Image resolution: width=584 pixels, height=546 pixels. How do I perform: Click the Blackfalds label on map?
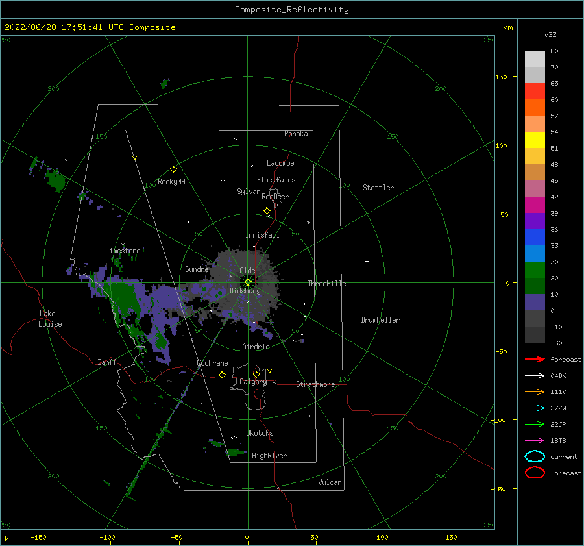click(x=276, y=180)
